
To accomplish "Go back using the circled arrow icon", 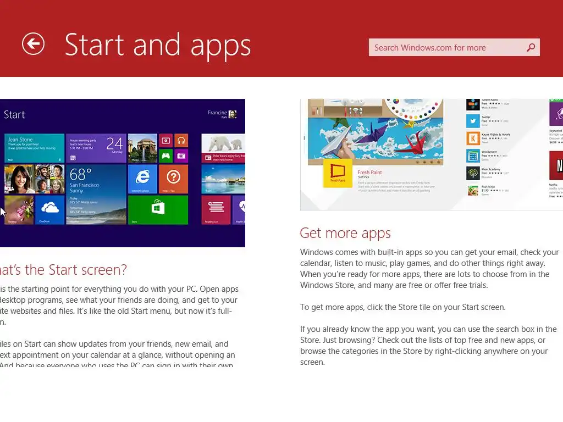I will click(33, 44).
